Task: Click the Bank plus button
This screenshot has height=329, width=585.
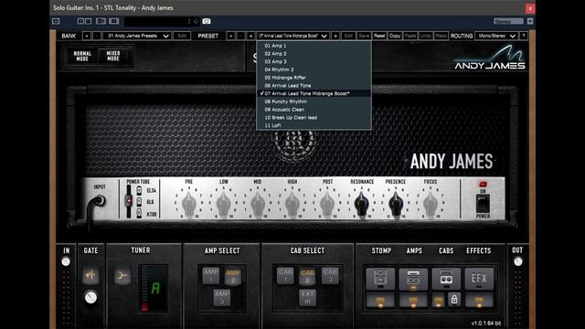Action: 87,36
